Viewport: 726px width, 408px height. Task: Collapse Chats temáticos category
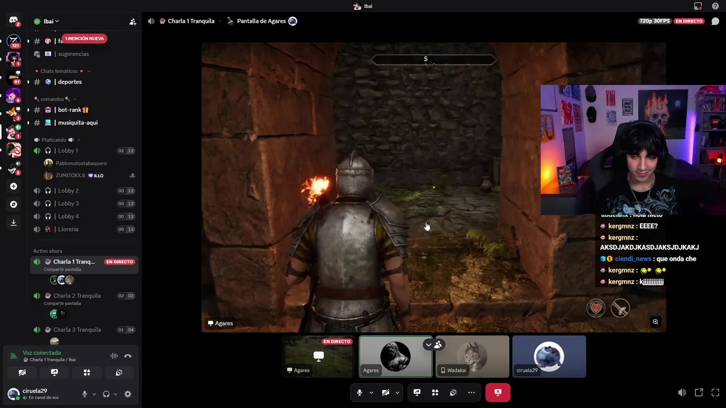click(62, 71)
